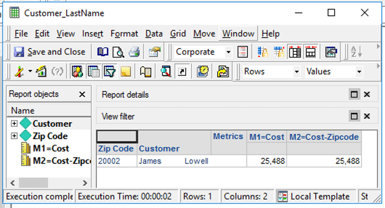Open the Data menu
385x208 pixels.
154,34
